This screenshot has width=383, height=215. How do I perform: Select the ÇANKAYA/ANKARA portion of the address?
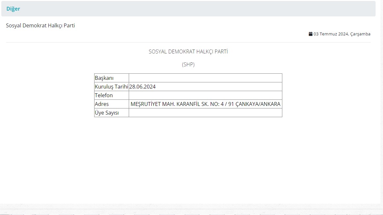tap(256, 104)
